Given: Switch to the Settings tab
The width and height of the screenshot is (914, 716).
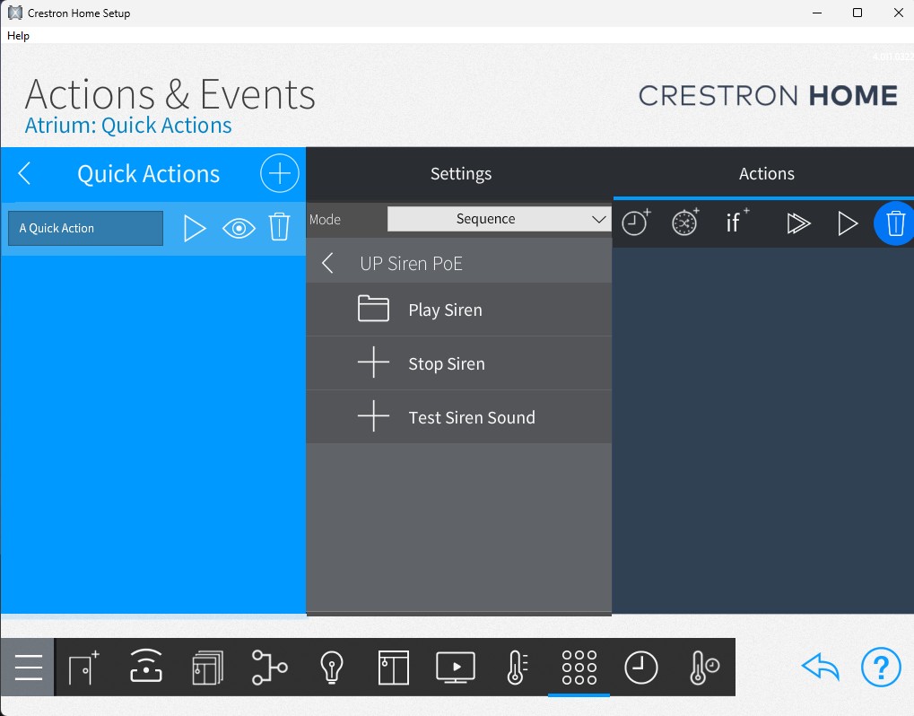Looking at the screenshot, I should 460,173.
